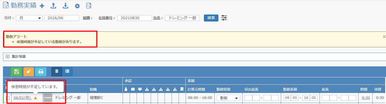386x104 pixels.
Task: Dismiss the 勤務アラート banner with the X
Action: pos(384,37)
